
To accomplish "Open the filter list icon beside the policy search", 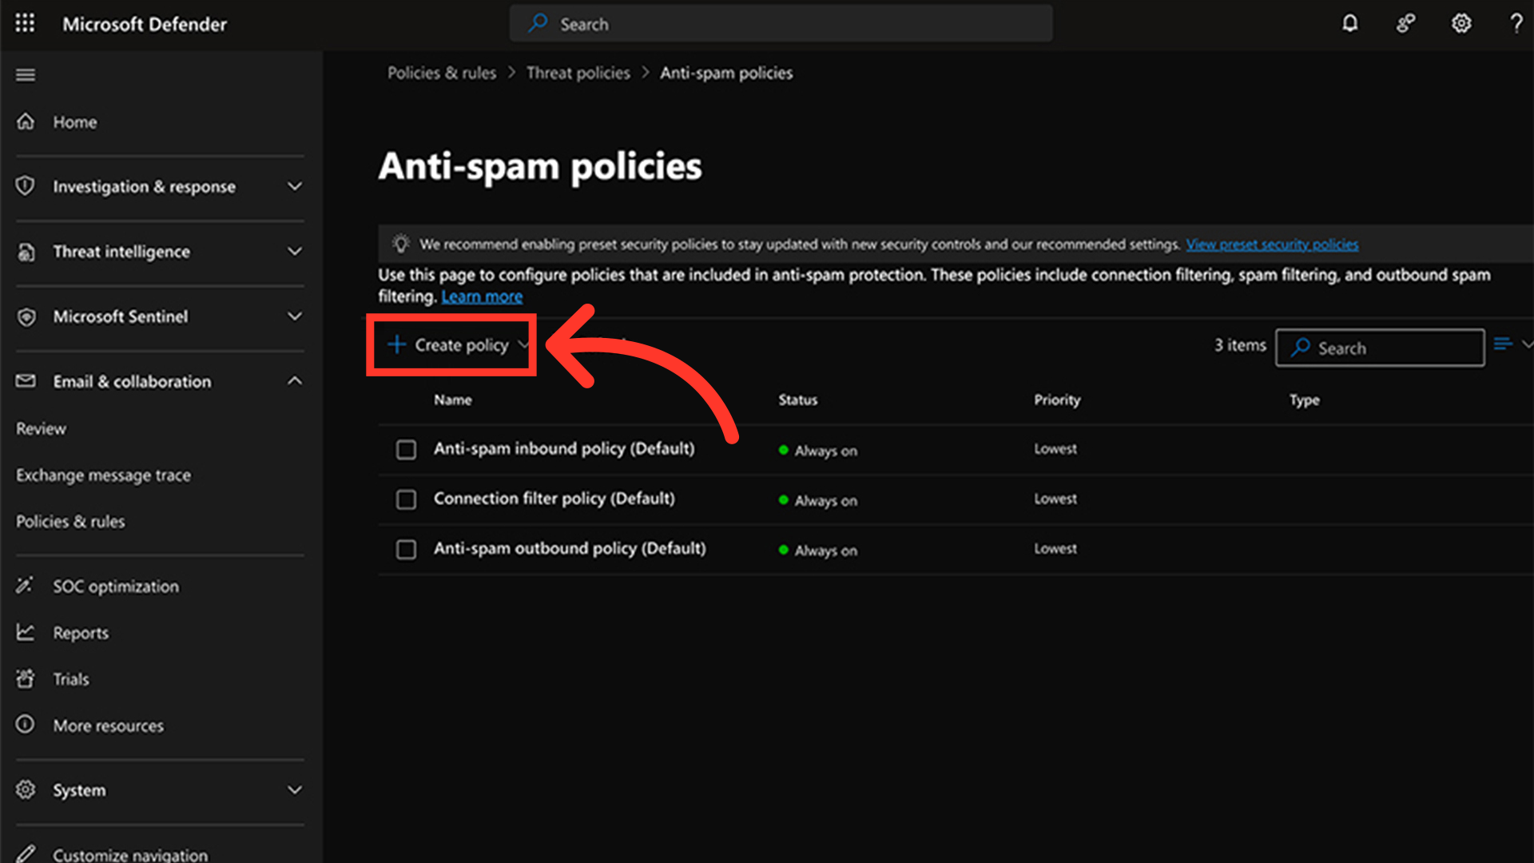I will (1503, 344).
